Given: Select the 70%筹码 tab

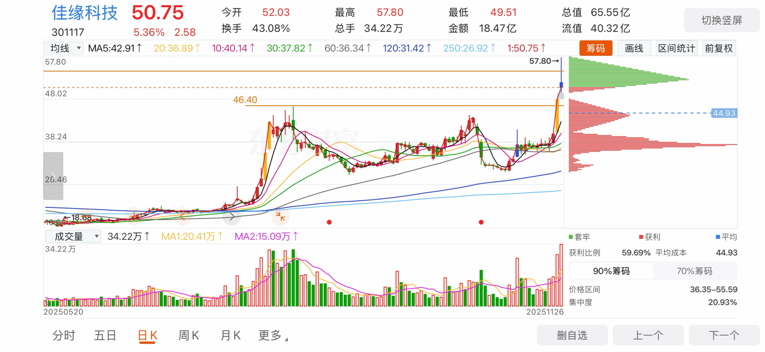Looking at the screenshot, I should (694, 271).
